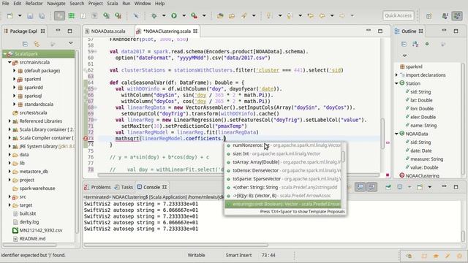
Task: Click the Back navigation arrow icon
Action: click(x=322, y=15)
